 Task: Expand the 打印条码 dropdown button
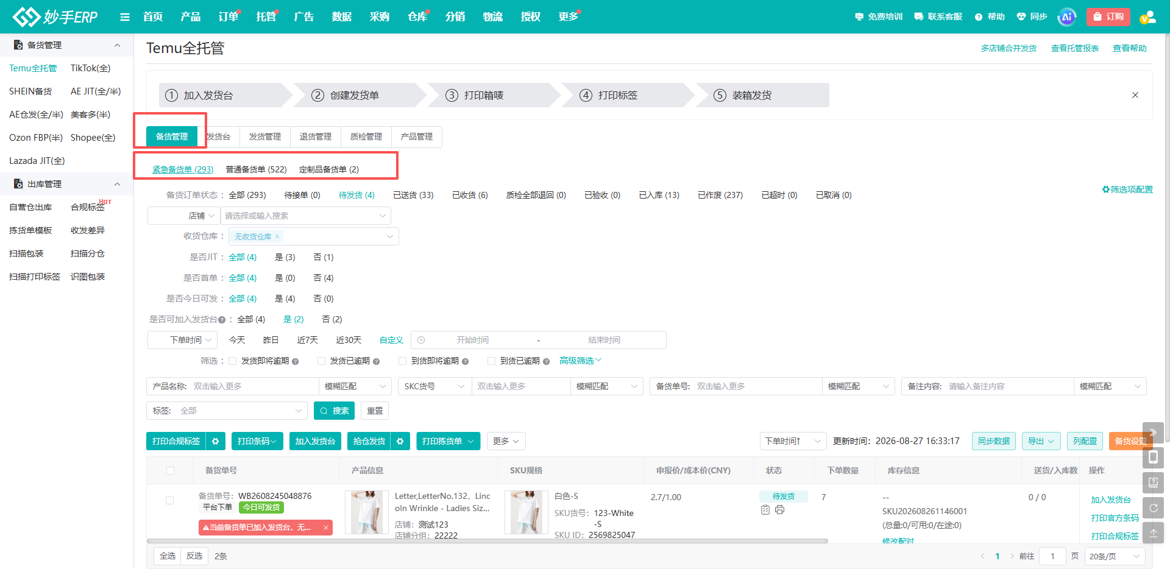click(x=257, y=441)
